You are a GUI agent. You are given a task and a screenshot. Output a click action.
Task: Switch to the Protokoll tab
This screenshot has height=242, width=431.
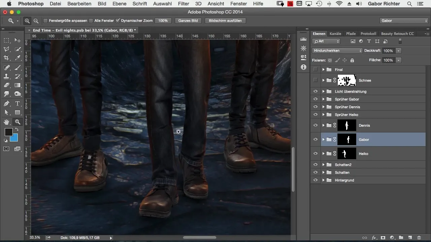368,34
